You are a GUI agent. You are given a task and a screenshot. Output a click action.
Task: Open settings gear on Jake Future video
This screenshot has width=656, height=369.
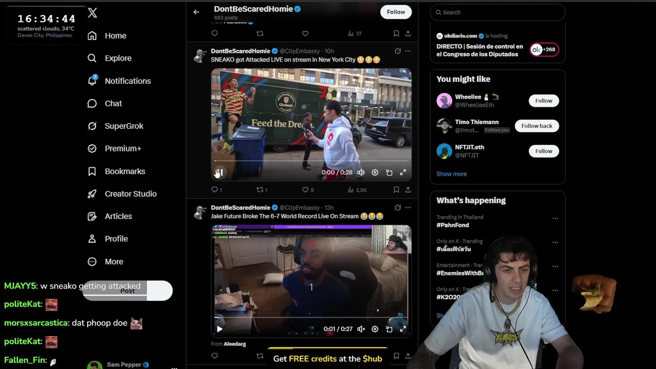(x=375, y=329)
